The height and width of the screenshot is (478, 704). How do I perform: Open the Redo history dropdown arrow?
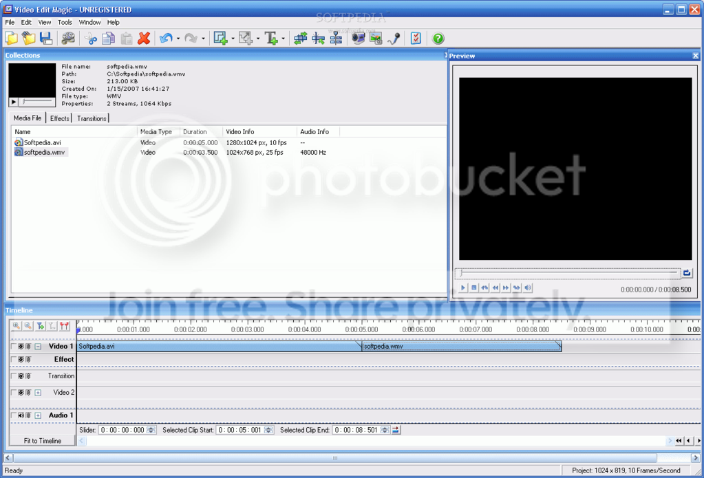204,39
